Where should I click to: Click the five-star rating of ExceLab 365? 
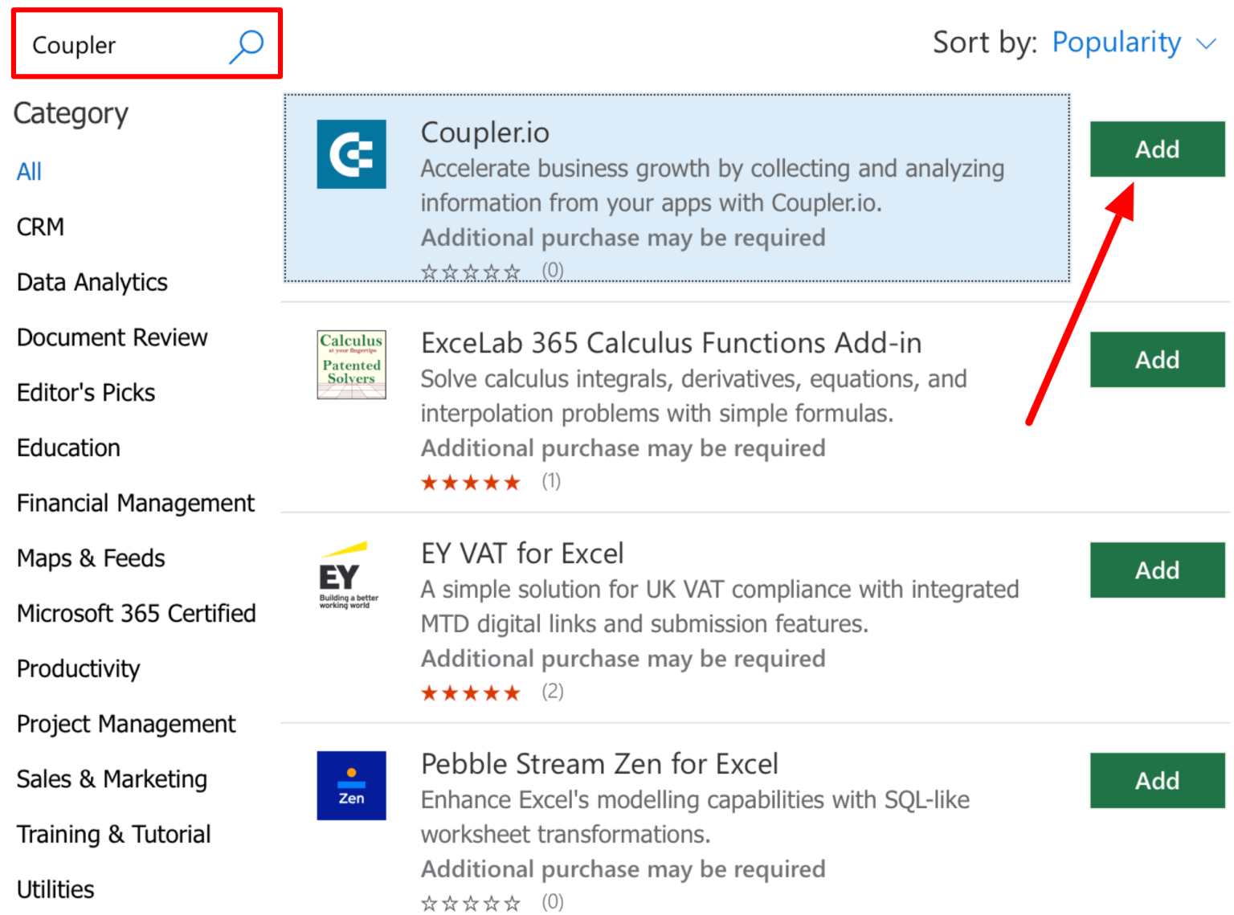click(x=471, y=482)
